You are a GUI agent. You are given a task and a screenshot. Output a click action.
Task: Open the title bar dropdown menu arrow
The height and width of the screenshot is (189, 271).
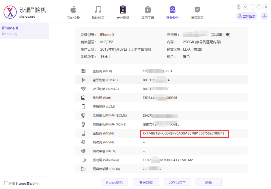245,7
